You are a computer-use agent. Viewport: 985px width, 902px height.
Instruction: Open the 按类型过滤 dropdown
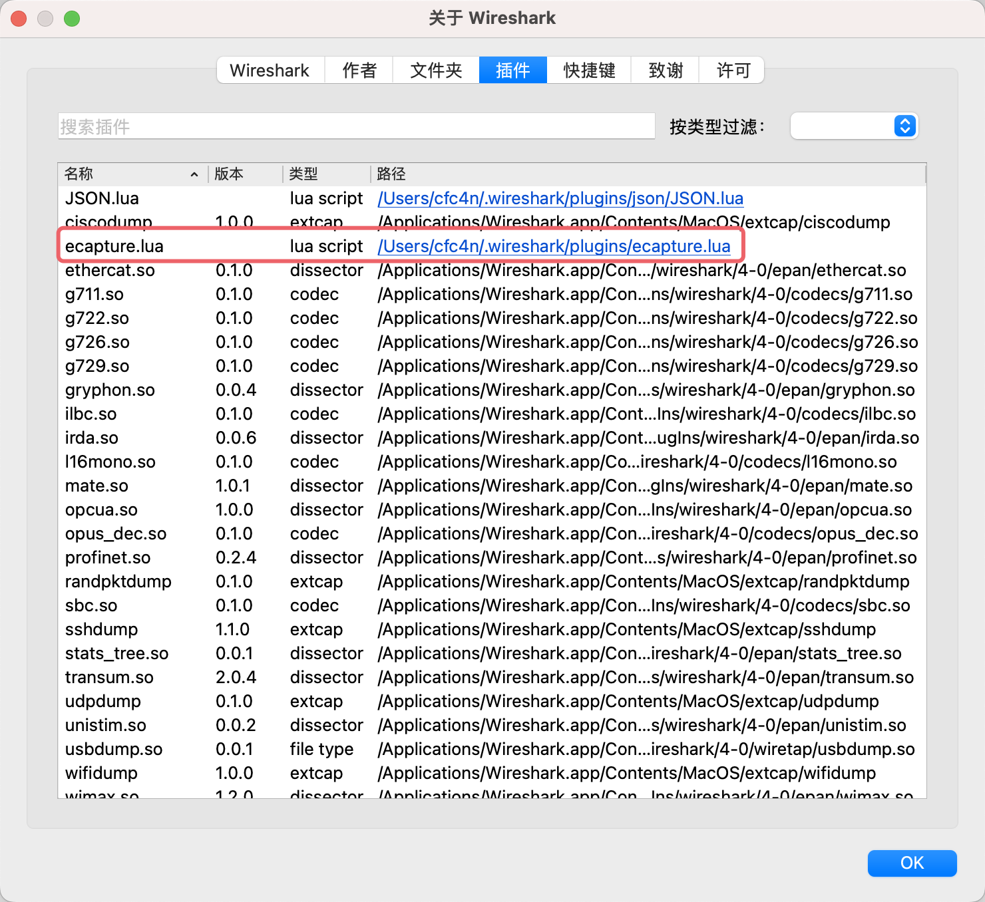coord(855,126)
